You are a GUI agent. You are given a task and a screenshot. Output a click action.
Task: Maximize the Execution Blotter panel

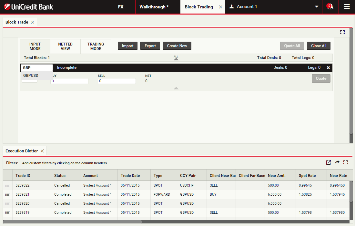[346, 162]
